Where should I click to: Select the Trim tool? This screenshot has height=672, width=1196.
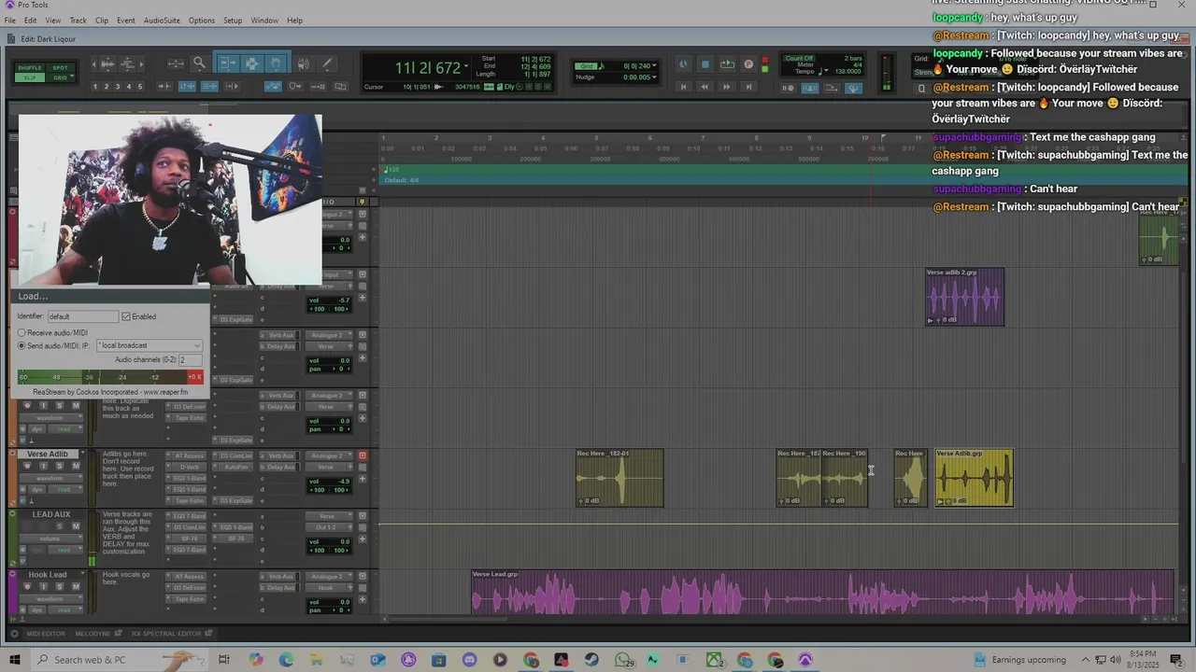click(229, 63)
